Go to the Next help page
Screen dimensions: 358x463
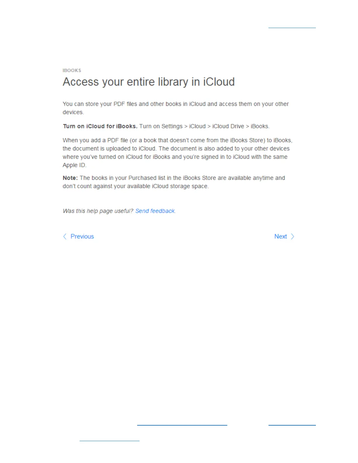pyautogui.click(x=280, y=236)
